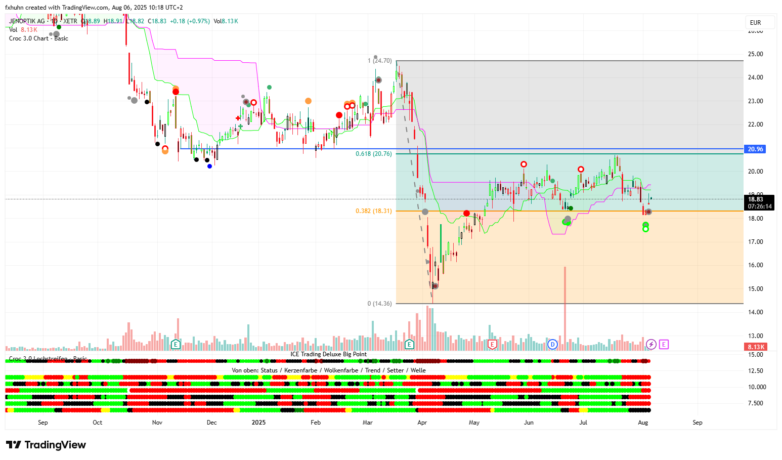
Task: Open the red earnings marker in May
Action: tap(492, 345)
